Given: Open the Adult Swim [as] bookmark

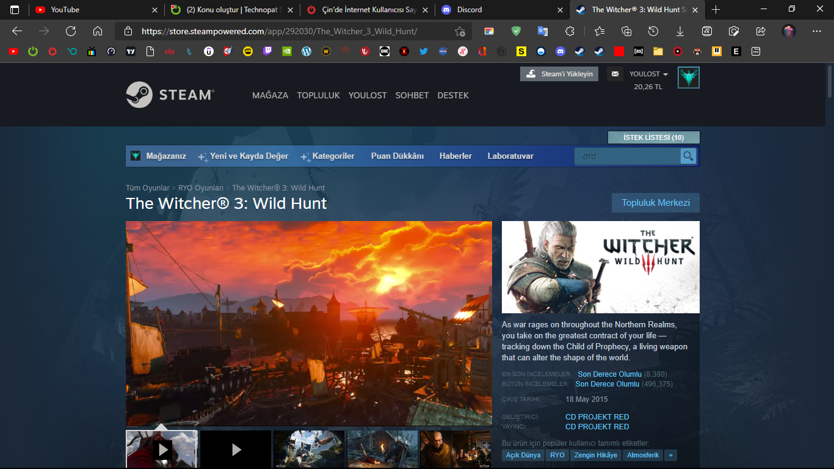Looking at the screenshot, I should [x=639, y=52].
